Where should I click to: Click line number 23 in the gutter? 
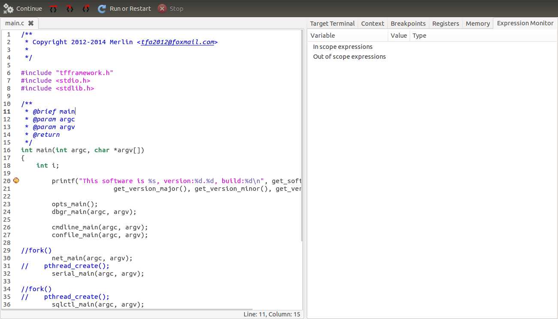(x=7, y=204)
